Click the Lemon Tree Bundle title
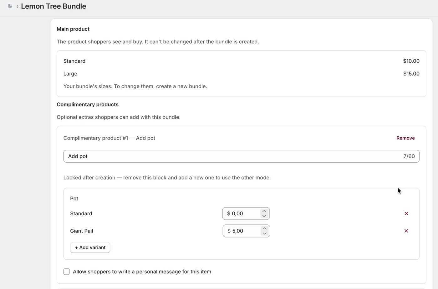The height and width of the screenshot is (289, 438). (x=53, y=6)
